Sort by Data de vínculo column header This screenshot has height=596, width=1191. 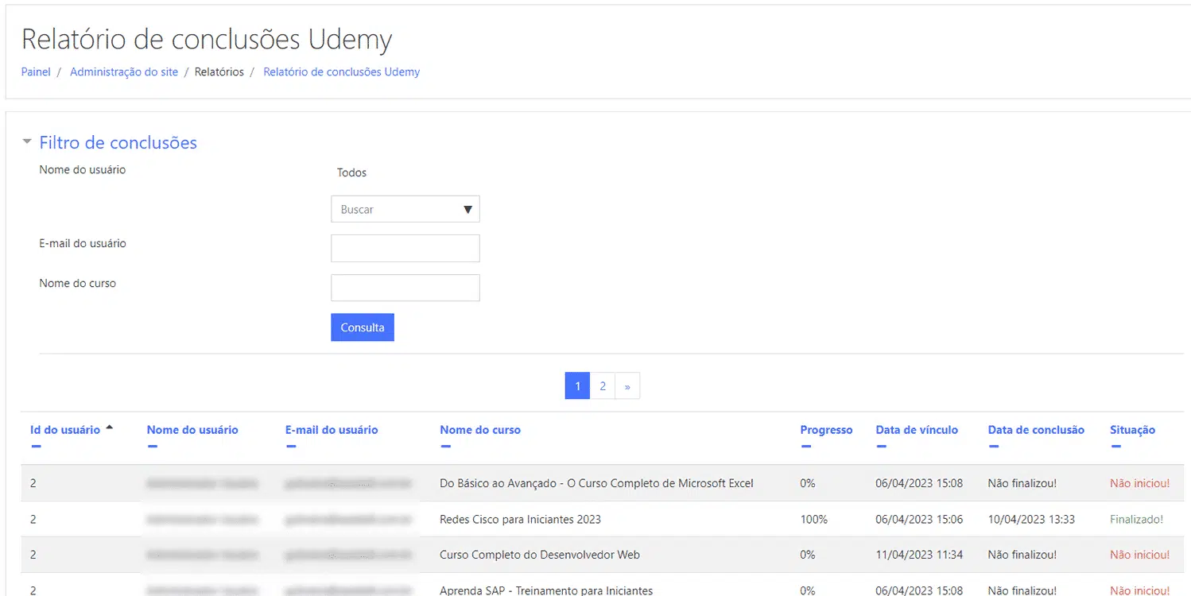point(917,430)
